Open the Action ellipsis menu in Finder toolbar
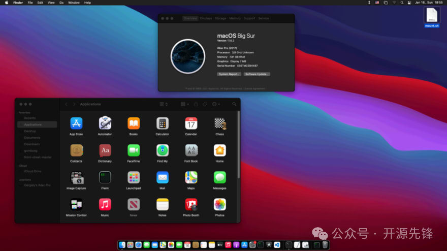447x251 pixels. 216,104
